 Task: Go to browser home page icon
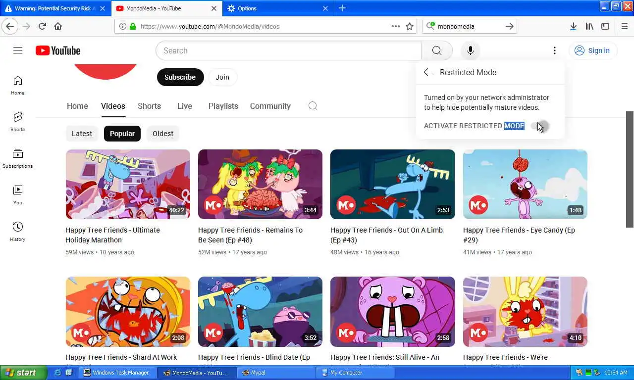tap(58, 26)
